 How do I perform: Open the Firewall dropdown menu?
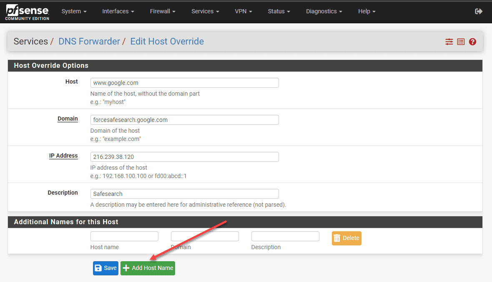pyautogui.click(x=163, y=11)
